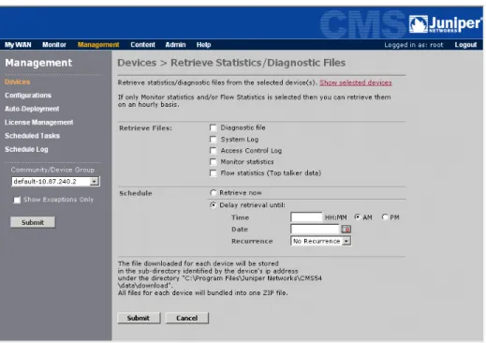Open the Help menu
486x343 pixels.
[203, 45]
